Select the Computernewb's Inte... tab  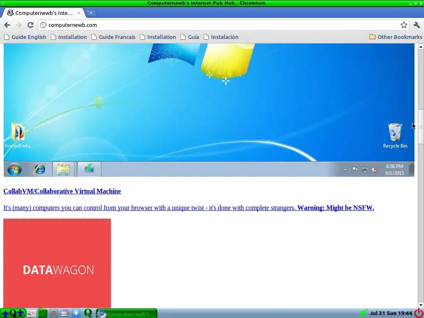tap(43, 13)
